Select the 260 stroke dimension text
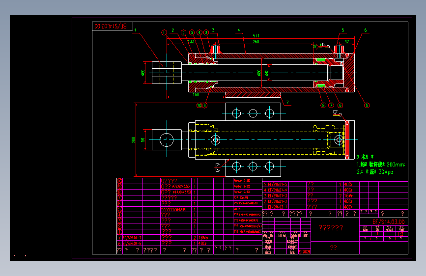The image size is (426, 276). tap(256, 42)
